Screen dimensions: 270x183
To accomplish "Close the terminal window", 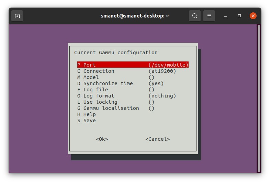I will point(253,16).
